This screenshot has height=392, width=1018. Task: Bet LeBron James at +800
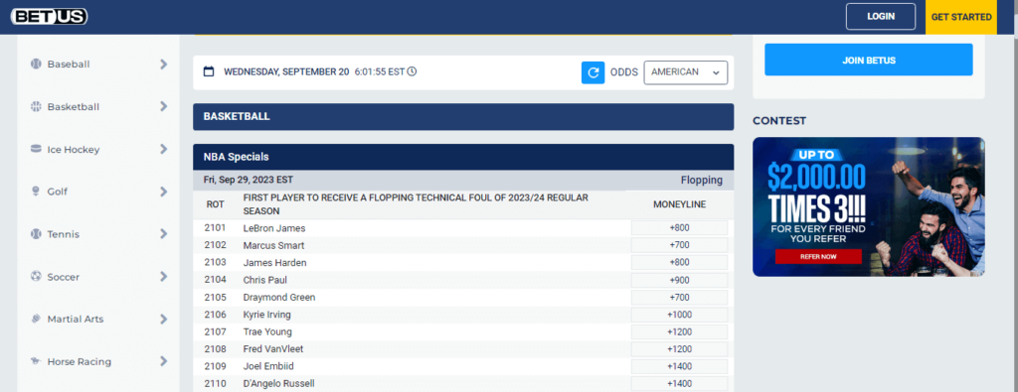click(x=679, y=228)
